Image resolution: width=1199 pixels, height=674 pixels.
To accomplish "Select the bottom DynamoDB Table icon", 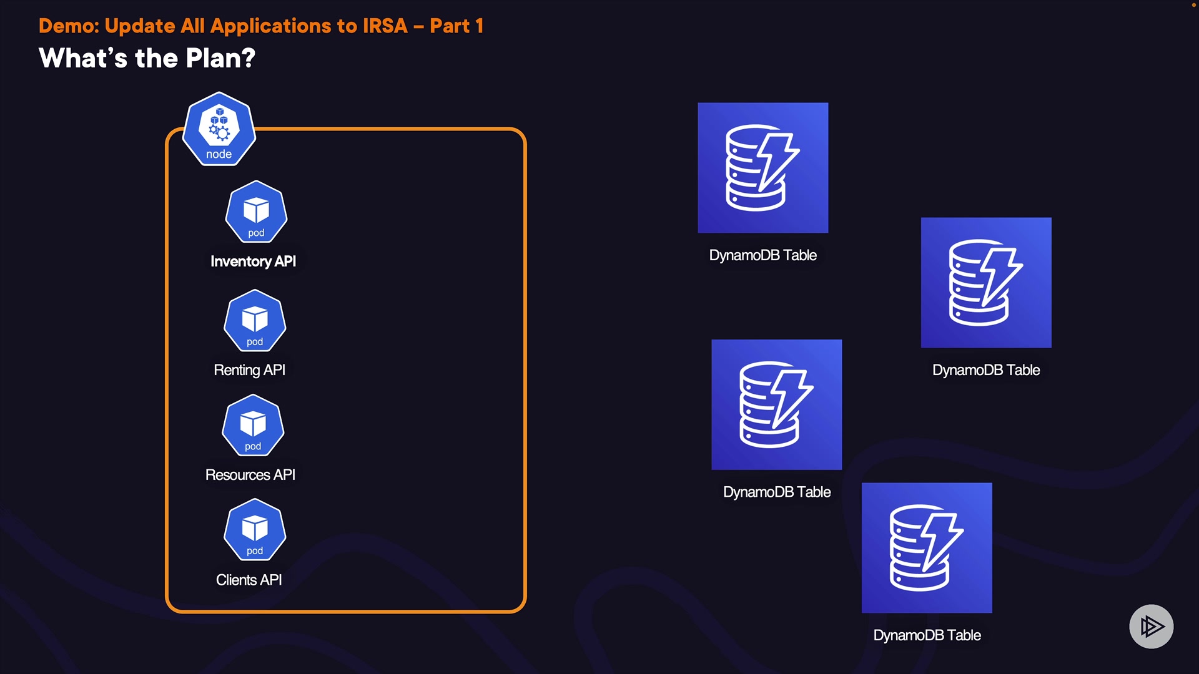I will click(926, 547).
